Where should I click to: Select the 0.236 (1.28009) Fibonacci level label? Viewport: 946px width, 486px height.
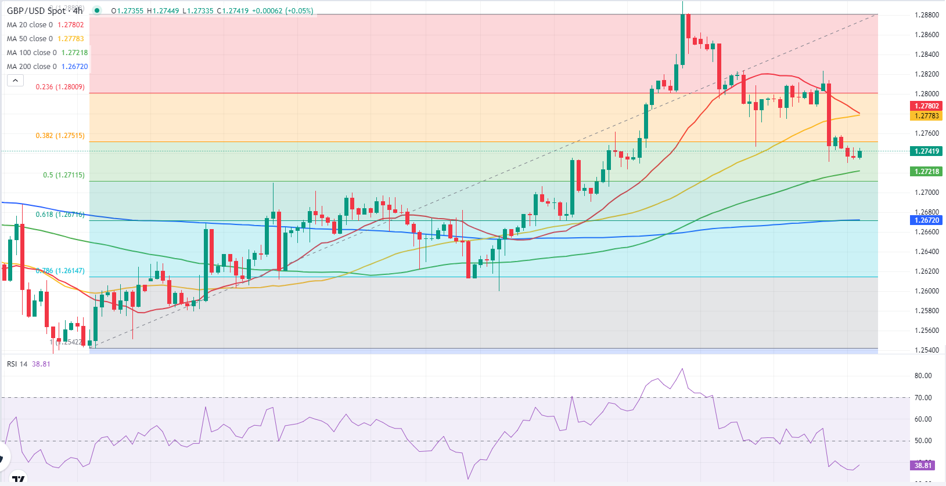[x=60, y=87]
